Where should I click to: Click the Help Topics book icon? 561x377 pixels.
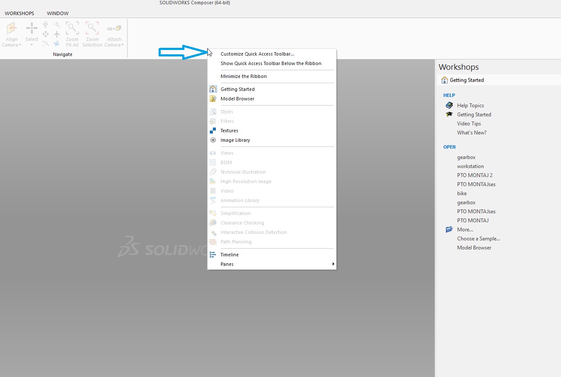click(x=449, y=105)
